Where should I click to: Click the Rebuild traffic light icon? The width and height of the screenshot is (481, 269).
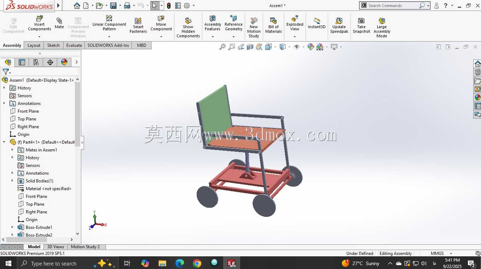pos(169,6)
